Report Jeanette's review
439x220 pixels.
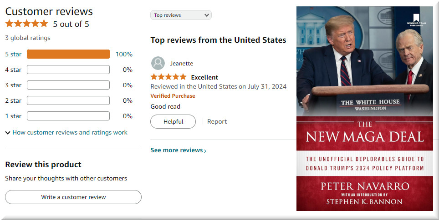coord(217,122)
